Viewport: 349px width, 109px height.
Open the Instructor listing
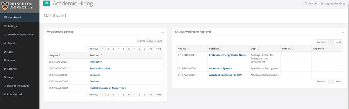point(96,62)
